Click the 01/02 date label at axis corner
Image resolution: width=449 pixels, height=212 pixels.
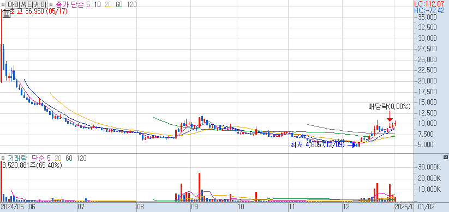click(426, 207)
